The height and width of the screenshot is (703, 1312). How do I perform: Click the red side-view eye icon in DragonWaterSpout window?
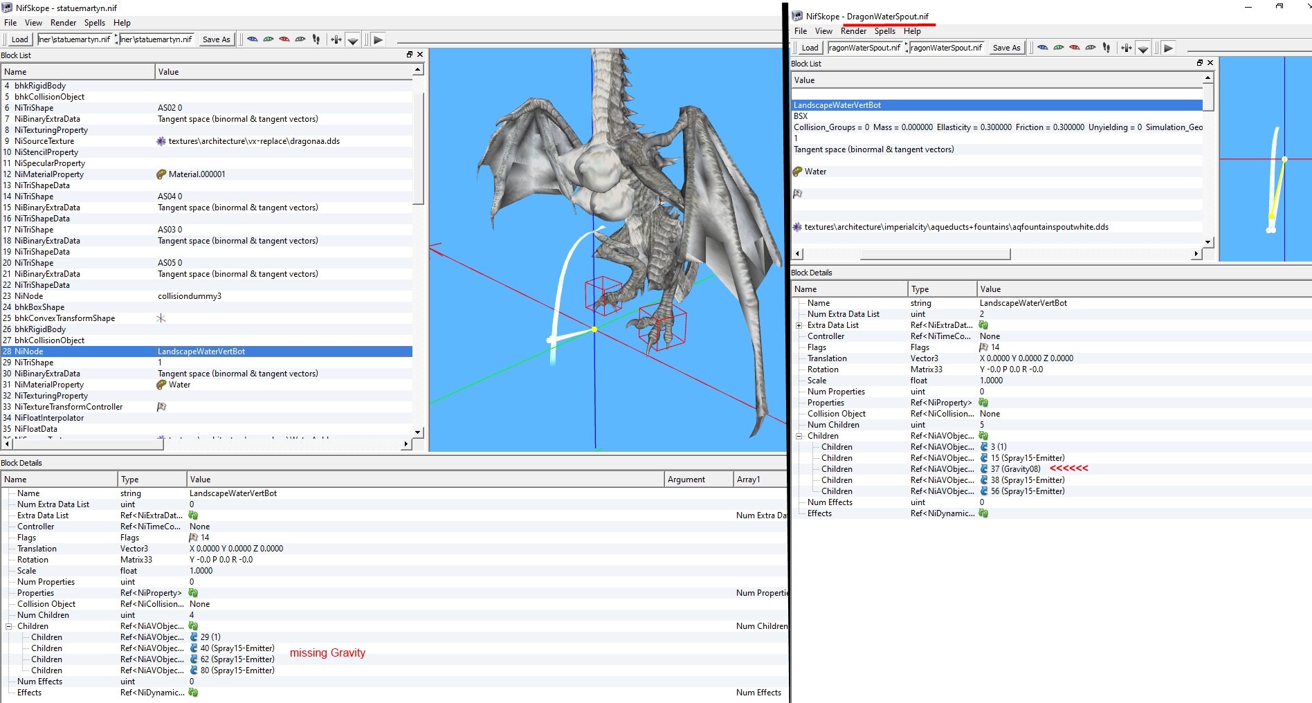pos(1075,48)
